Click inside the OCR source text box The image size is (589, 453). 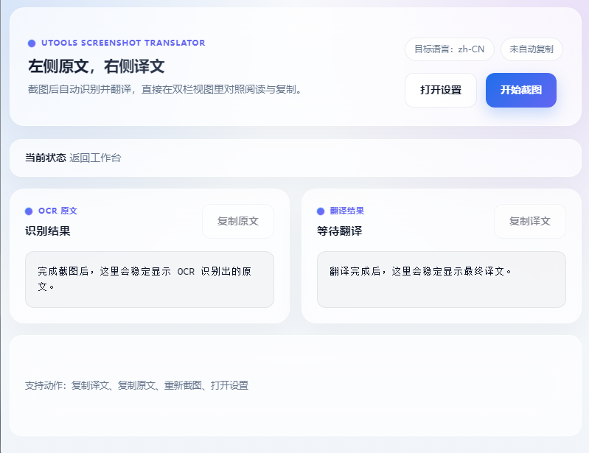(x=149, y=279)
